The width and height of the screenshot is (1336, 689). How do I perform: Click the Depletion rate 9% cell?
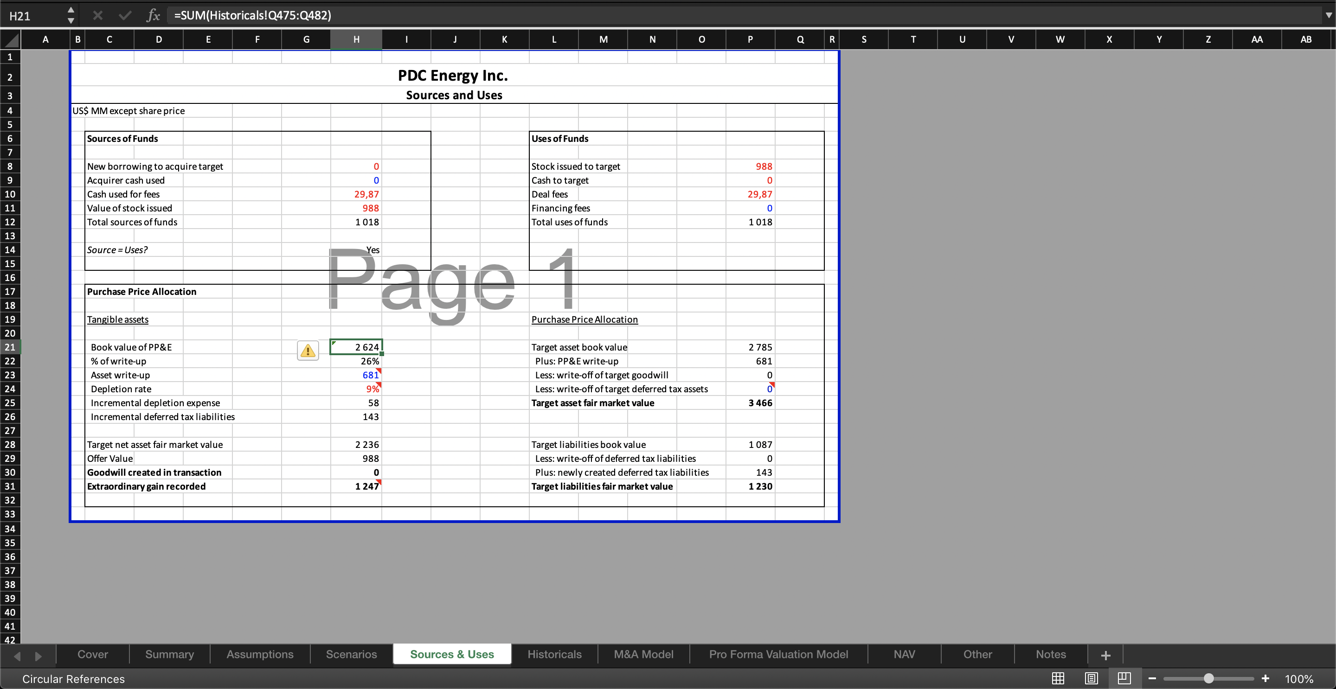pyautogui.click(x=356, y=389)
